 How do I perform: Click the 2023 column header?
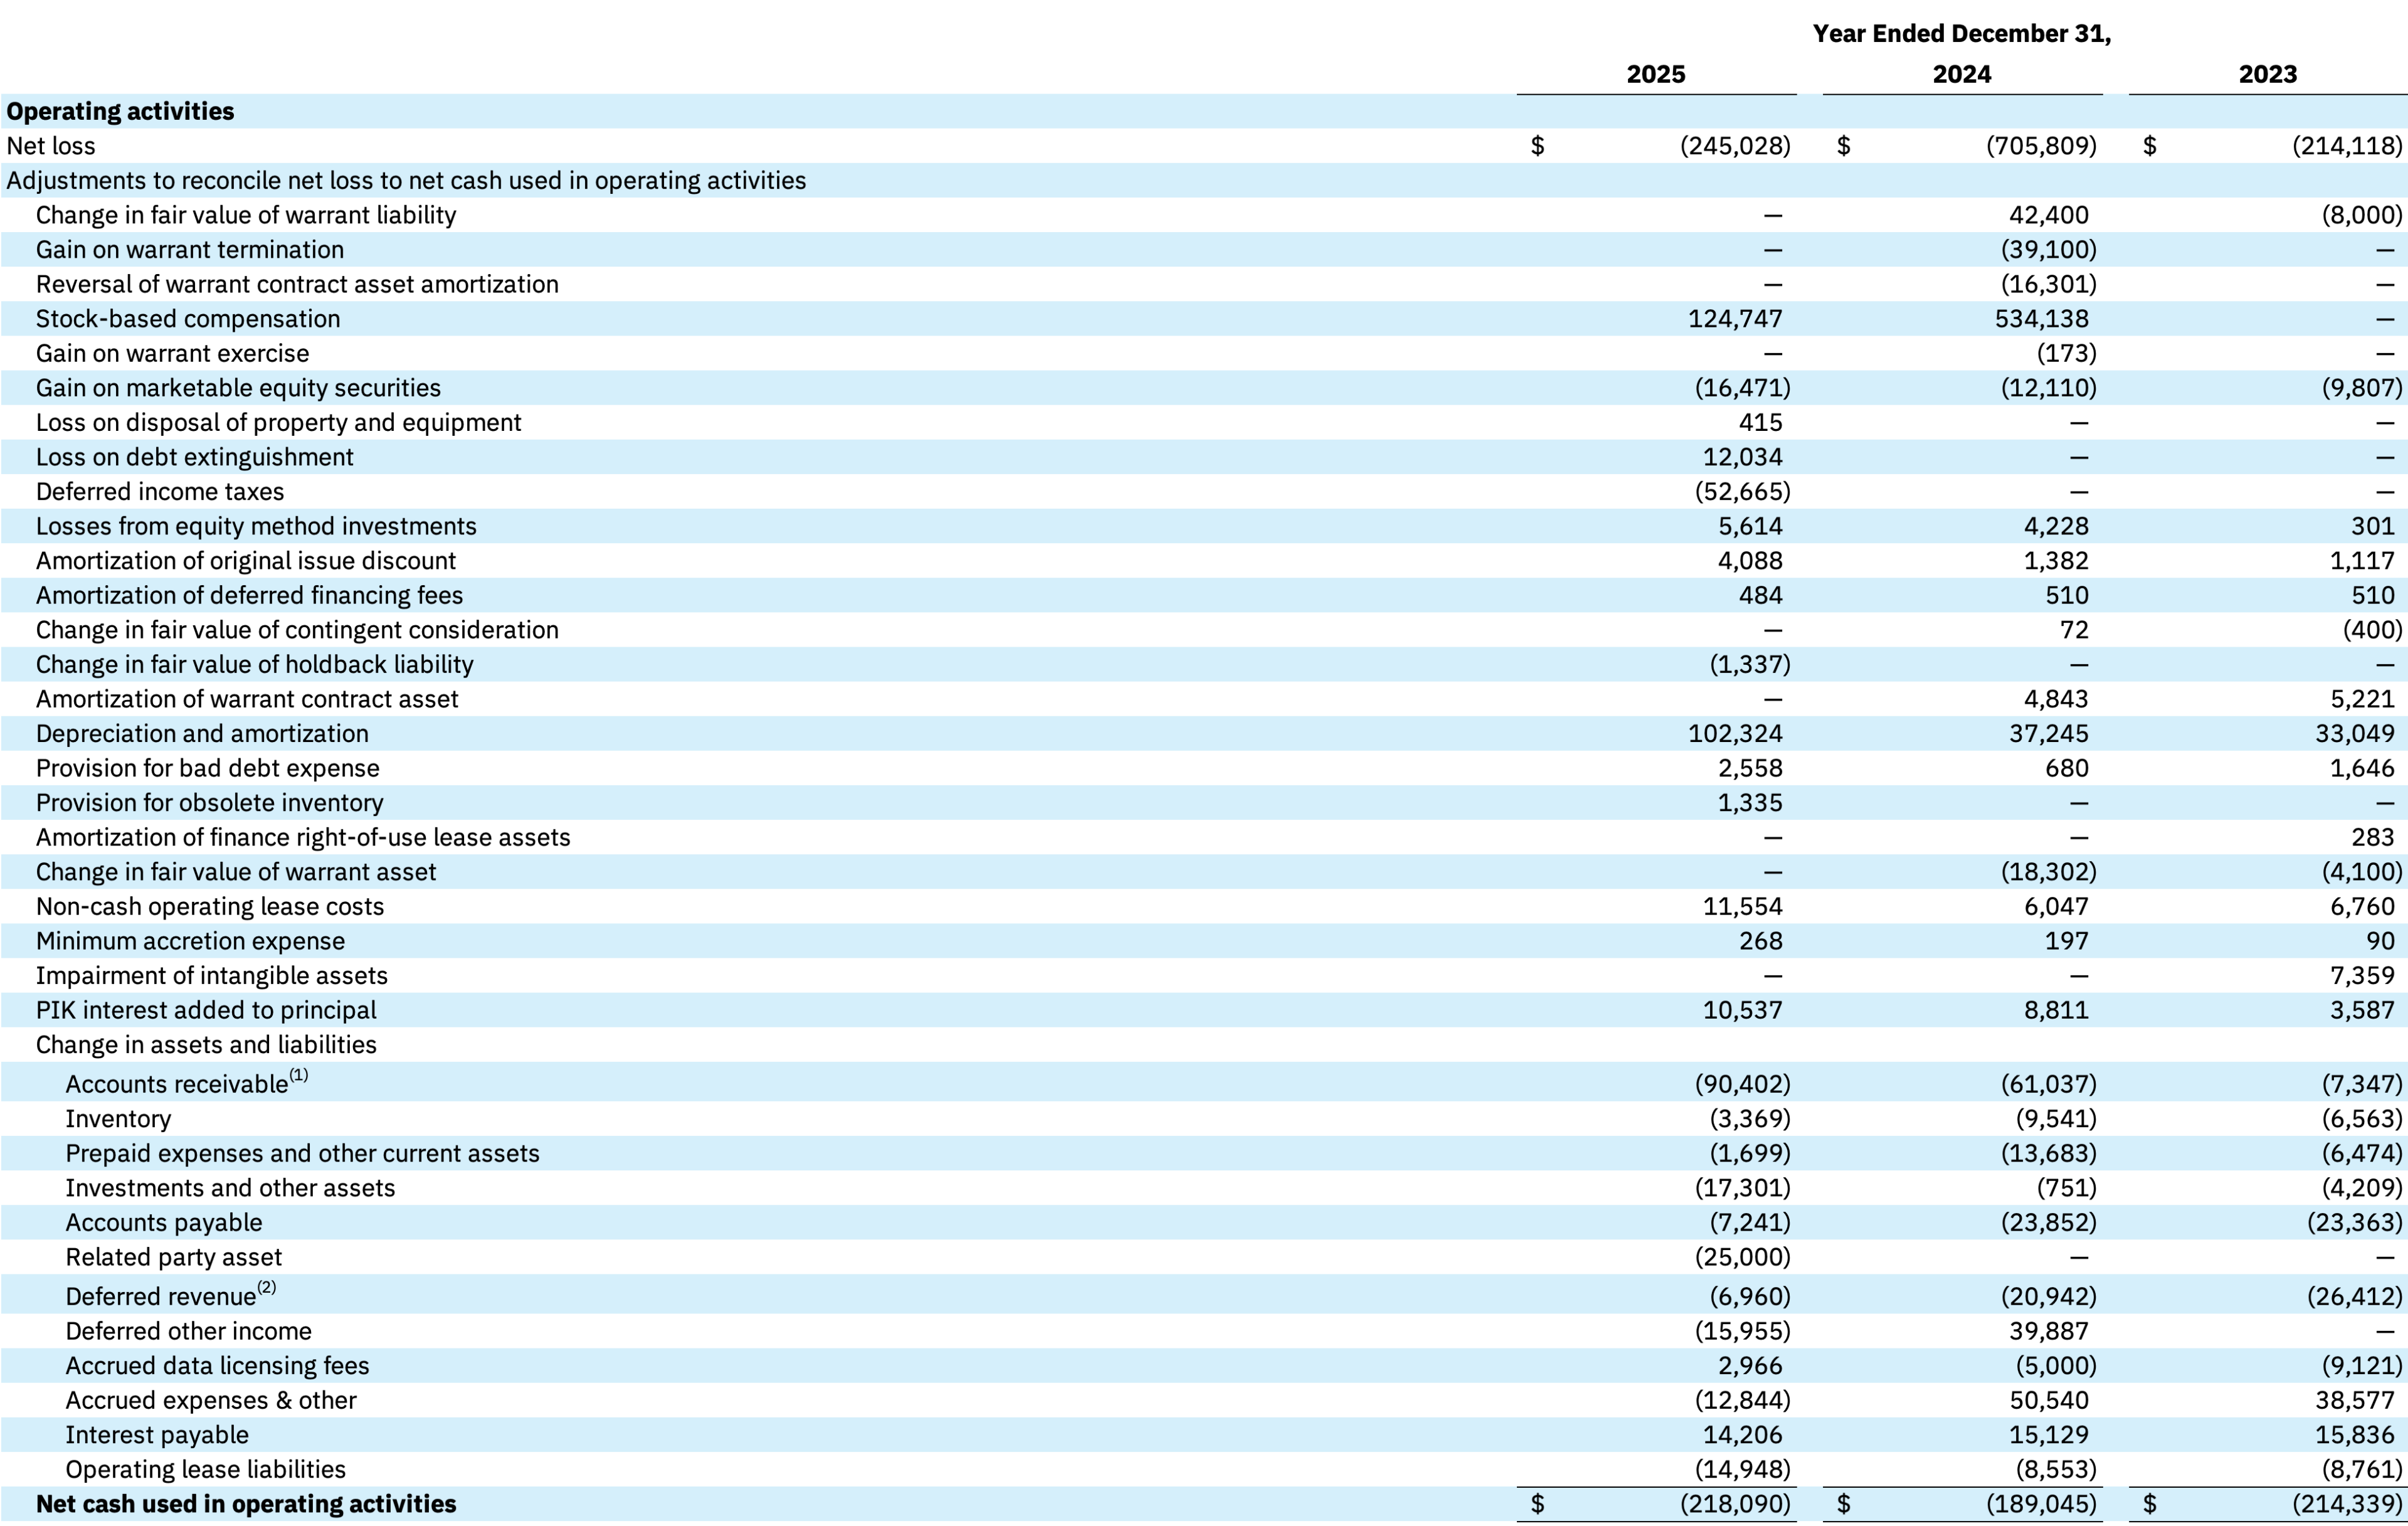tap(2267, 74)
